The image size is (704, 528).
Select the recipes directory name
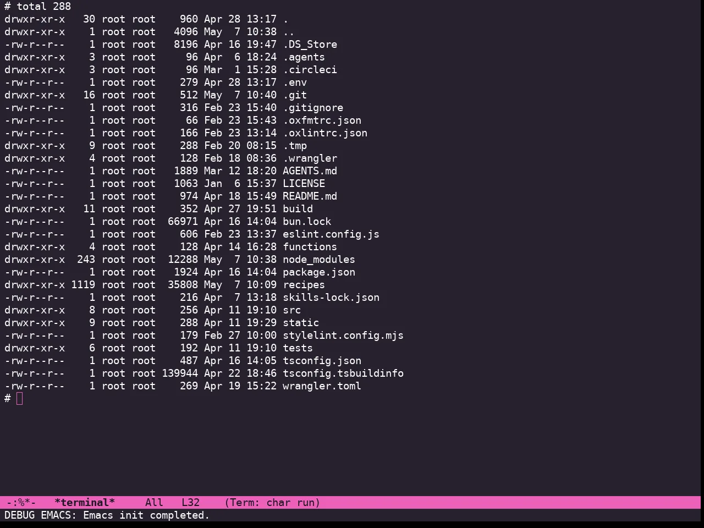pyautogui.click(x=304, y=285)
